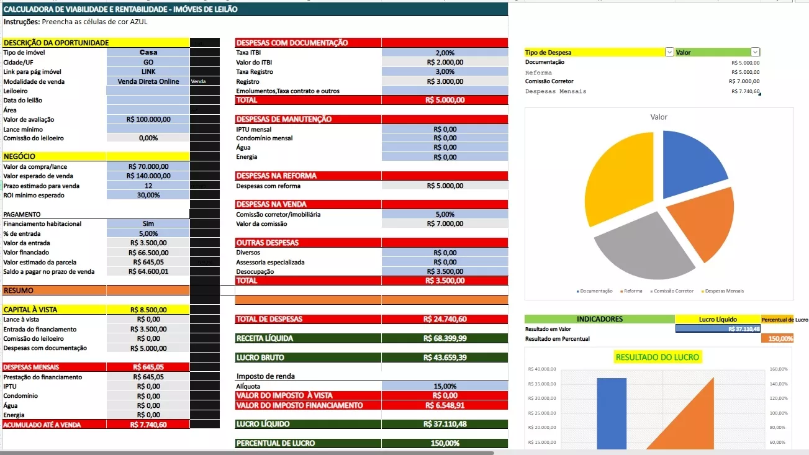The image size is (809, 455).
Task: Select the income tax Alíquota 15,00% cell
Action: click(445, 386)
